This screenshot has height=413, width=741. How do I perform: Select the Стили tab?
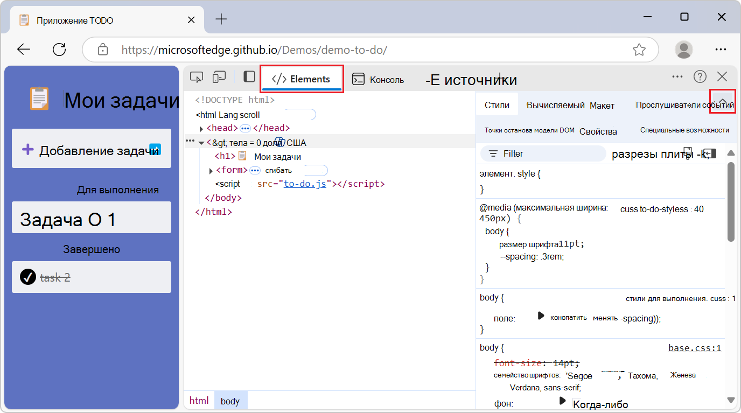tap(497, 105)
